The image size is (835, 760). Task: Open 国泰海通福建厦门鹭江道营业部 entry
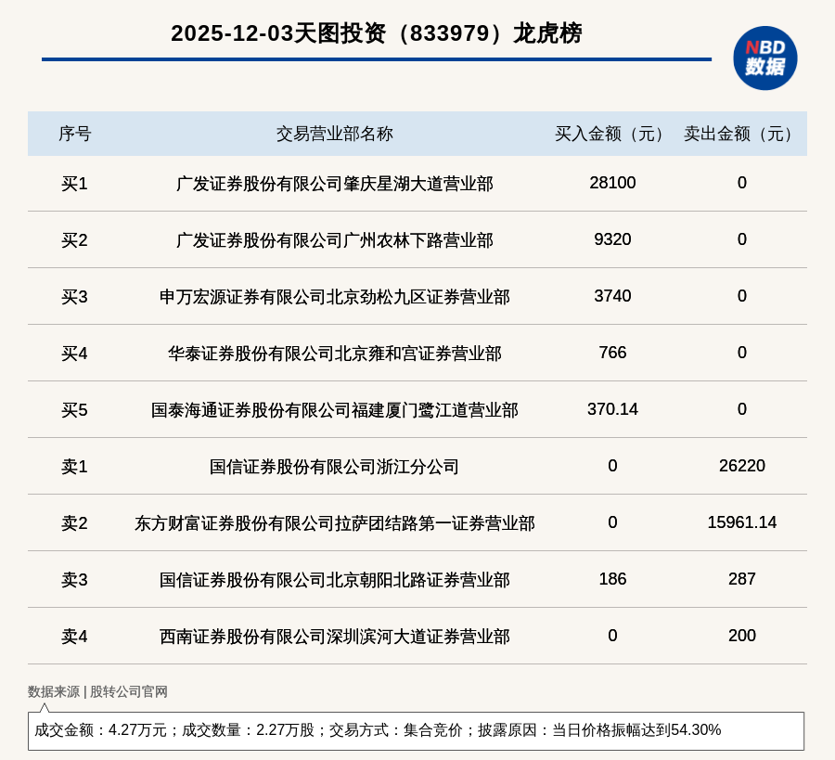(x=334, y=410)
